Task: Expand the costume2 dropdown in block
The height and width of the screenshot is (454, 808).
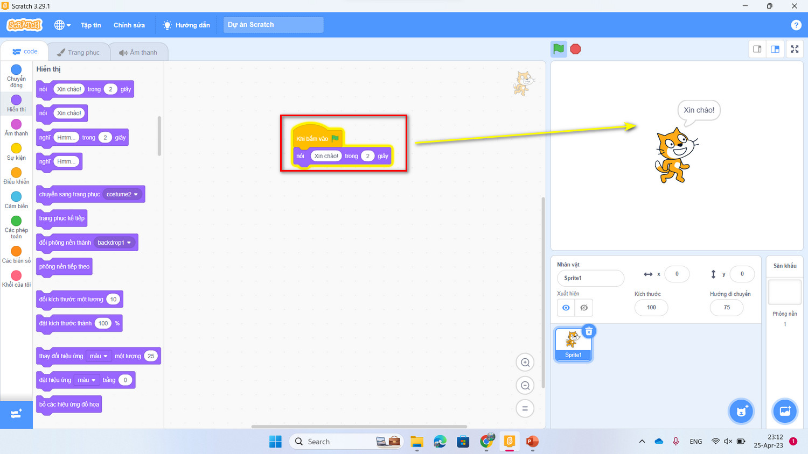Action: tap(123, 194)
